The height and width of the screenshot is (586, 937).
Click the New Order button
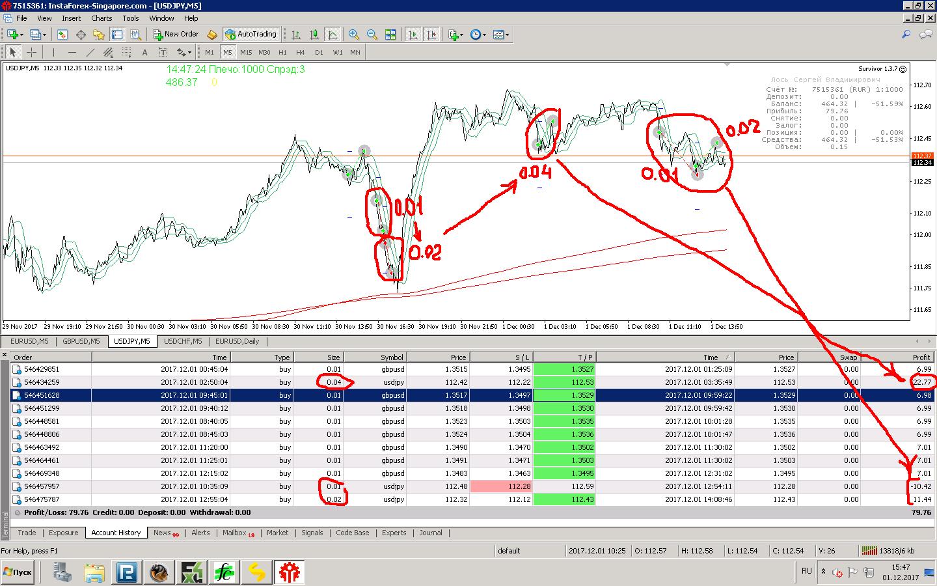tap(176, 35)
